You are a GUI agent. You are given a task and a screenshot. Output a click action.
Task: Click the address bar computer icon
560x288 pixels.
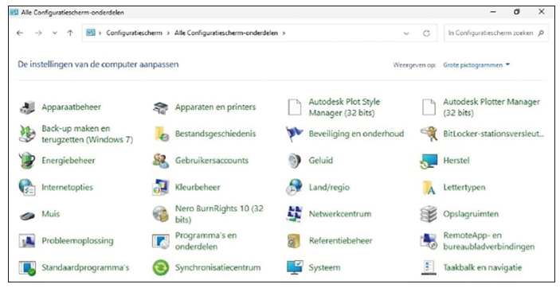91,33
